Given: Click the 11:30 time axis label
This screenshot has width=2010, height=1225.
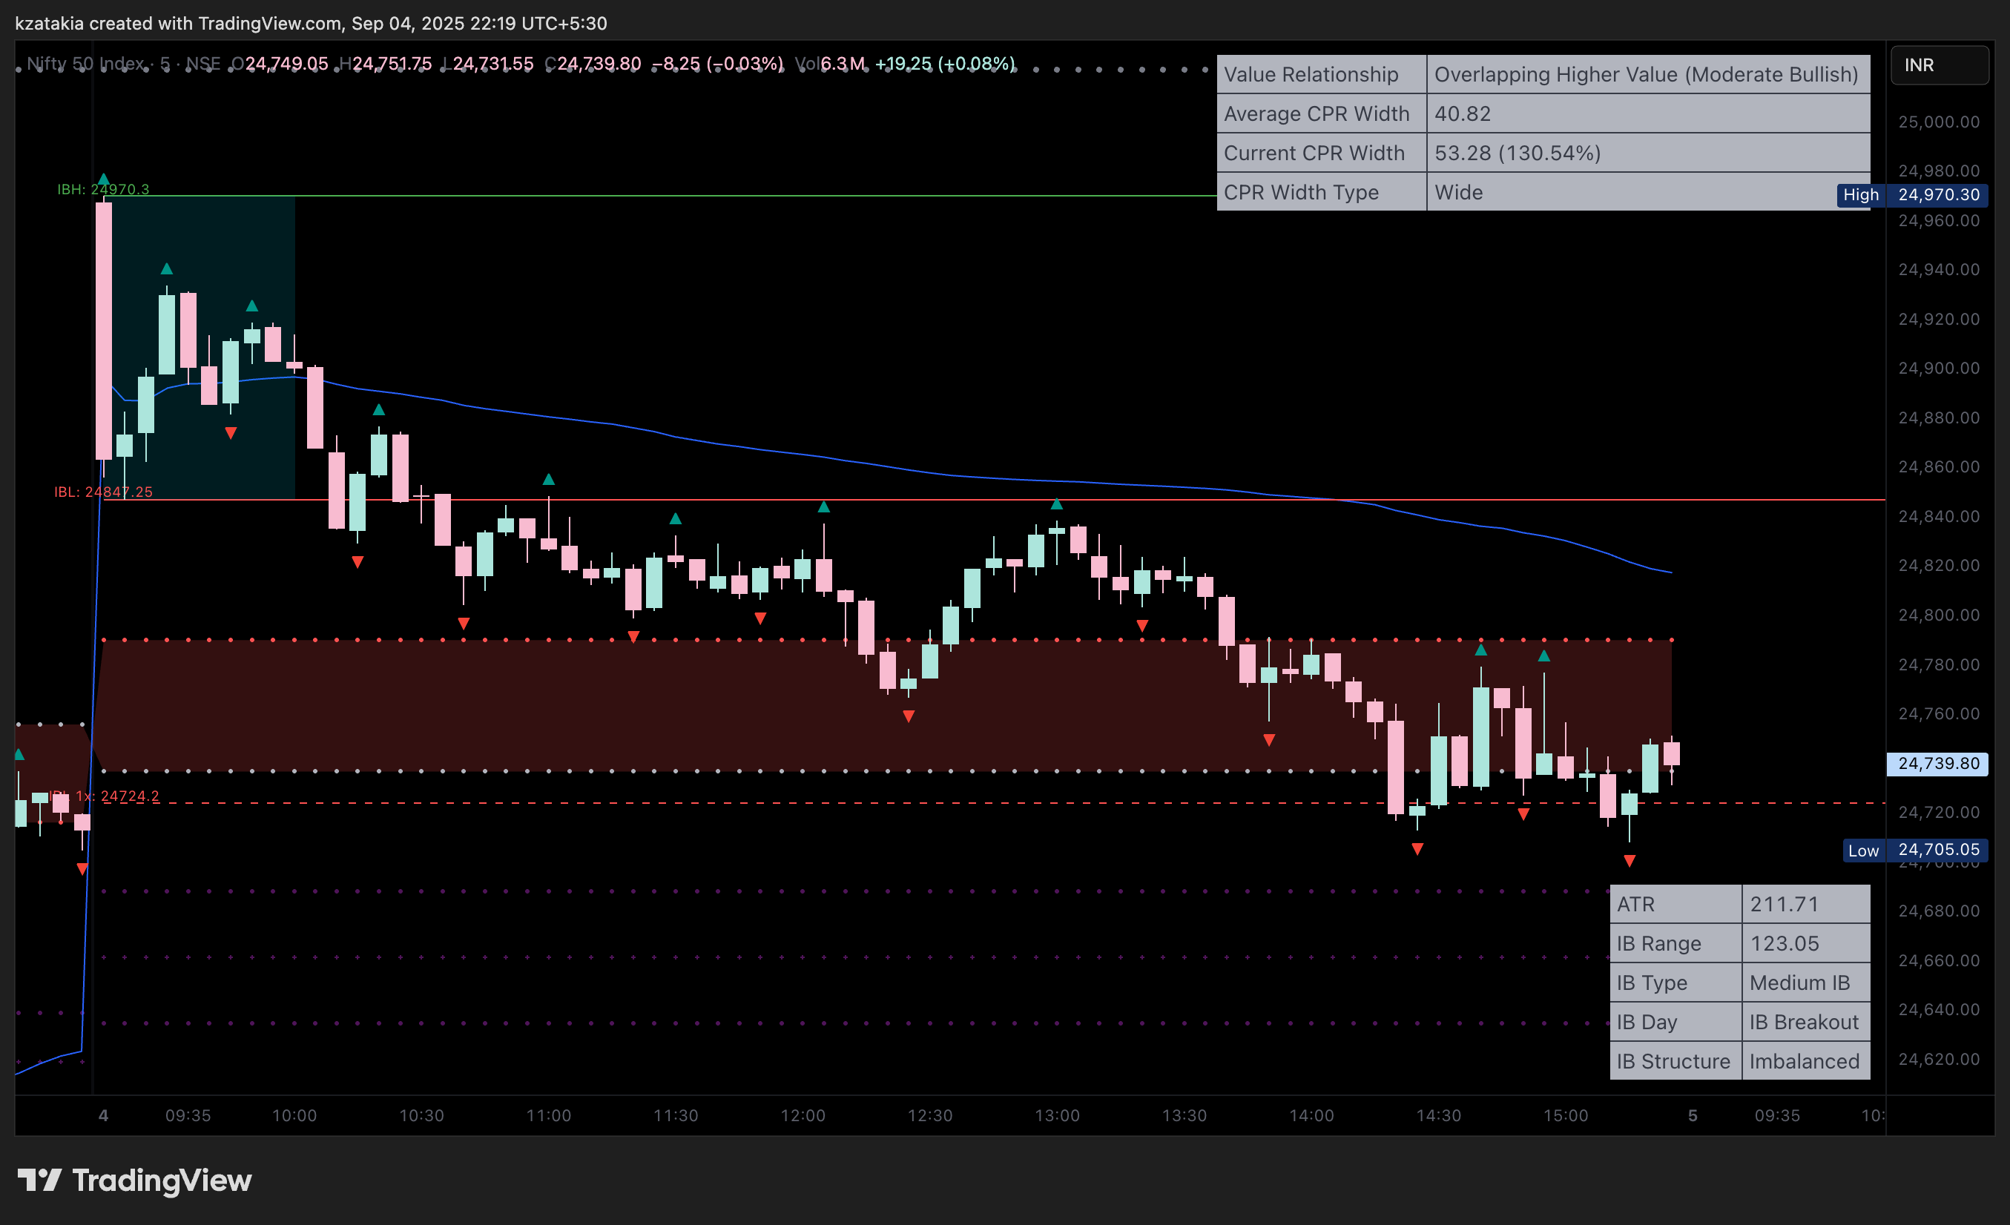Looking at the screenshot, I should point(676,1115).
